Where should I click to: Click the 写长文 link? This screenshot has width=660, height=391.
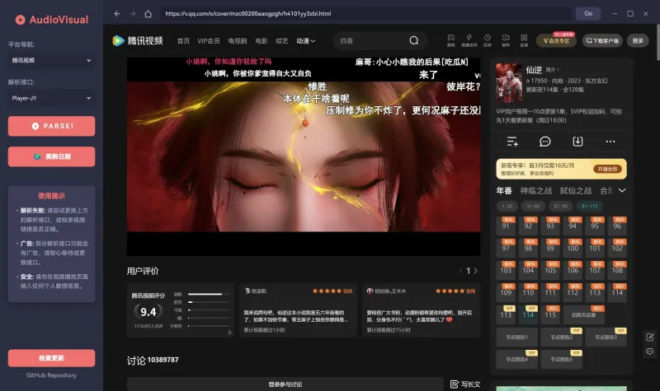coord(465,384)
